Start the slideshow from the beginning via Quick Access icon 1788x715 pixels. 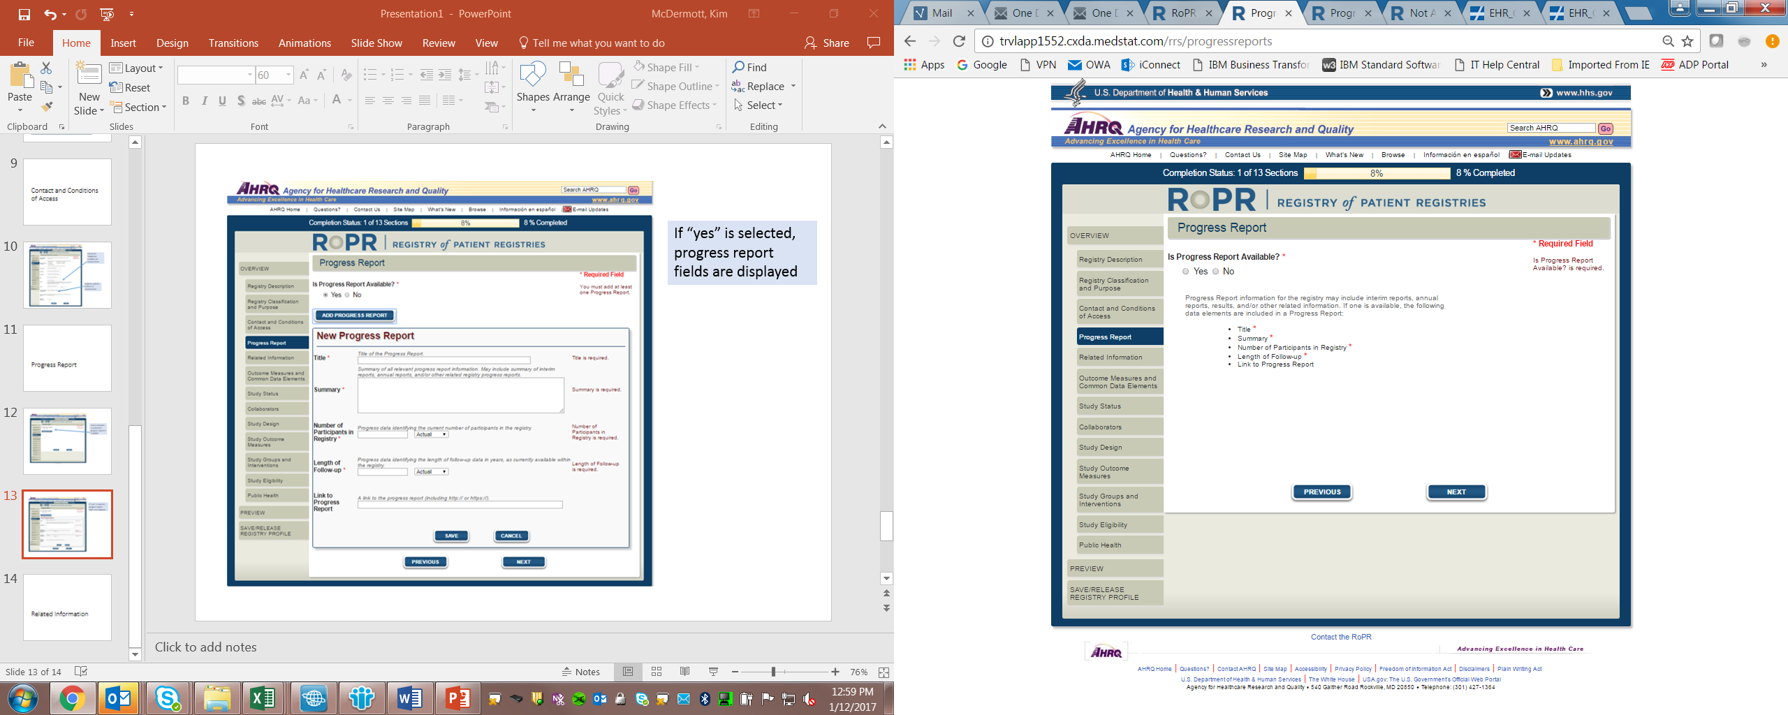(x=107, y=14)
